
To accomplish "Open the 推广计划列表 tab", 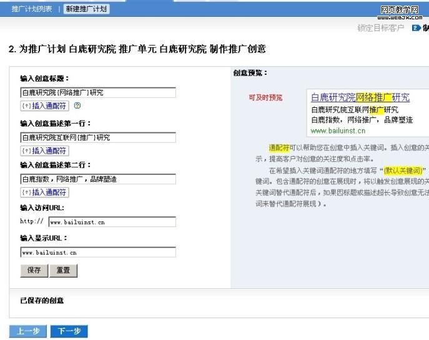I will 33,9.
